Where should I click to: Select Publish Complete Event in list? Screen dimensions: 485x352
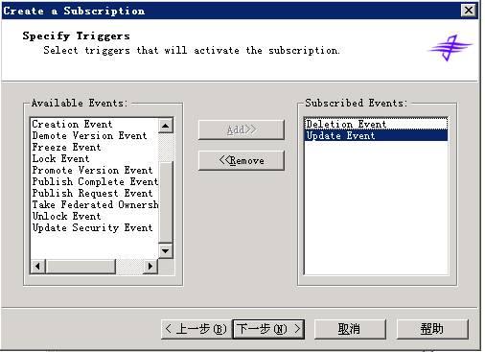click(95, 181)
